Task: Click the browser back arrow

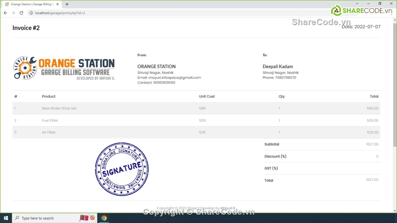Action: pos(5,13)
